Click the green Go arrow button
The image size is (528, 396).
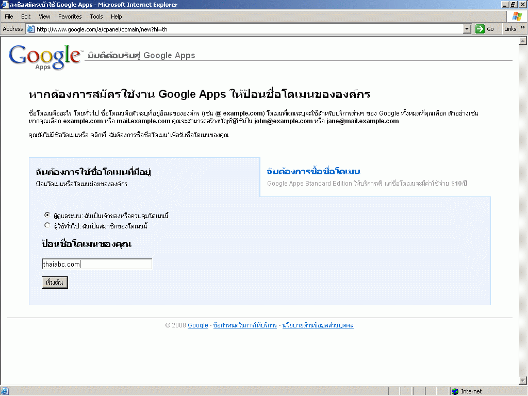coord(480,29)
